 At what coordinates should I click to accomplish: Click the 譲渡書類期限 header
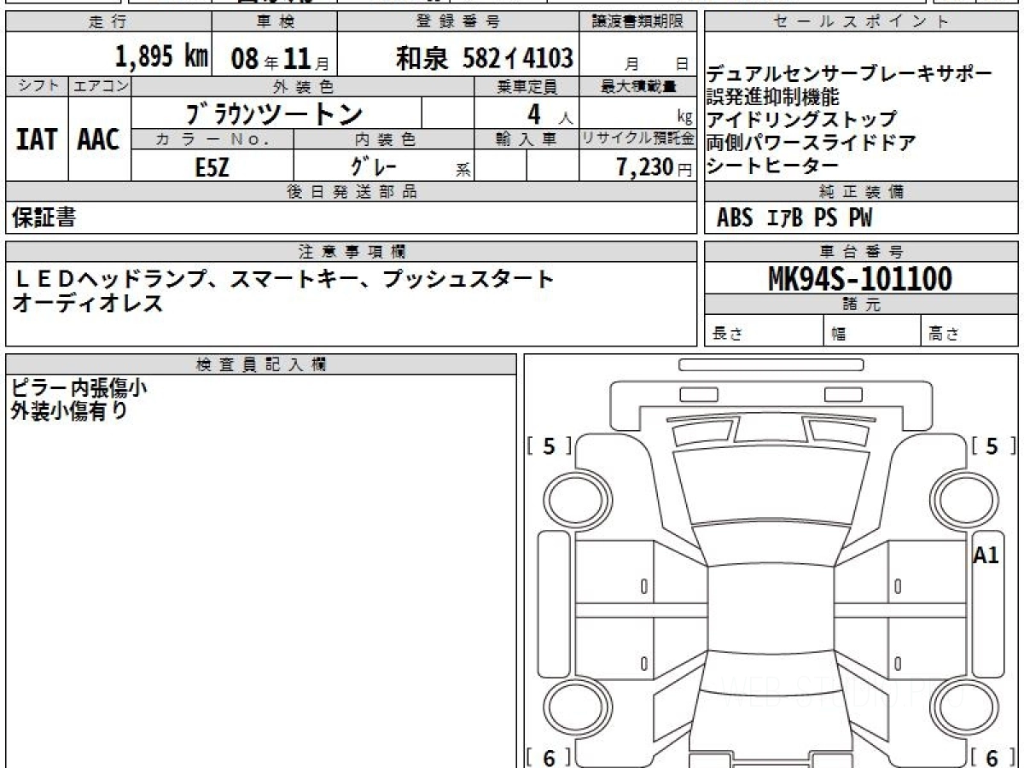coord(638,22)
